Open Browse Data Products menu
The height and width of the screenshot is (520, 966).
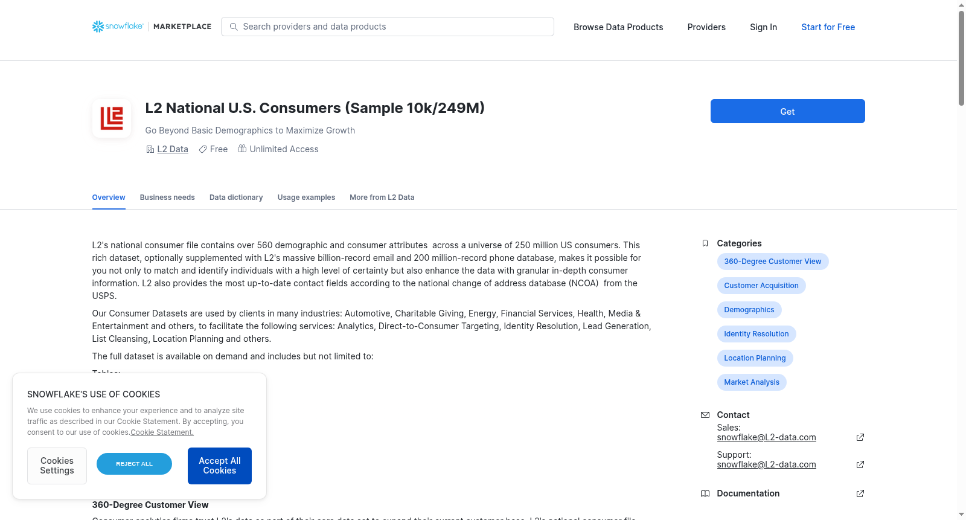pyautogui.click(x=618, y=27)
